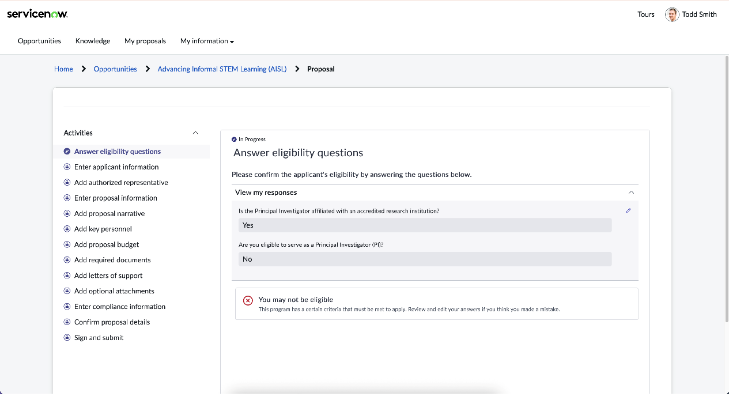Click the pencil icon beside Answer eligibility questions
729x396 pixels.
coord(67,152)
